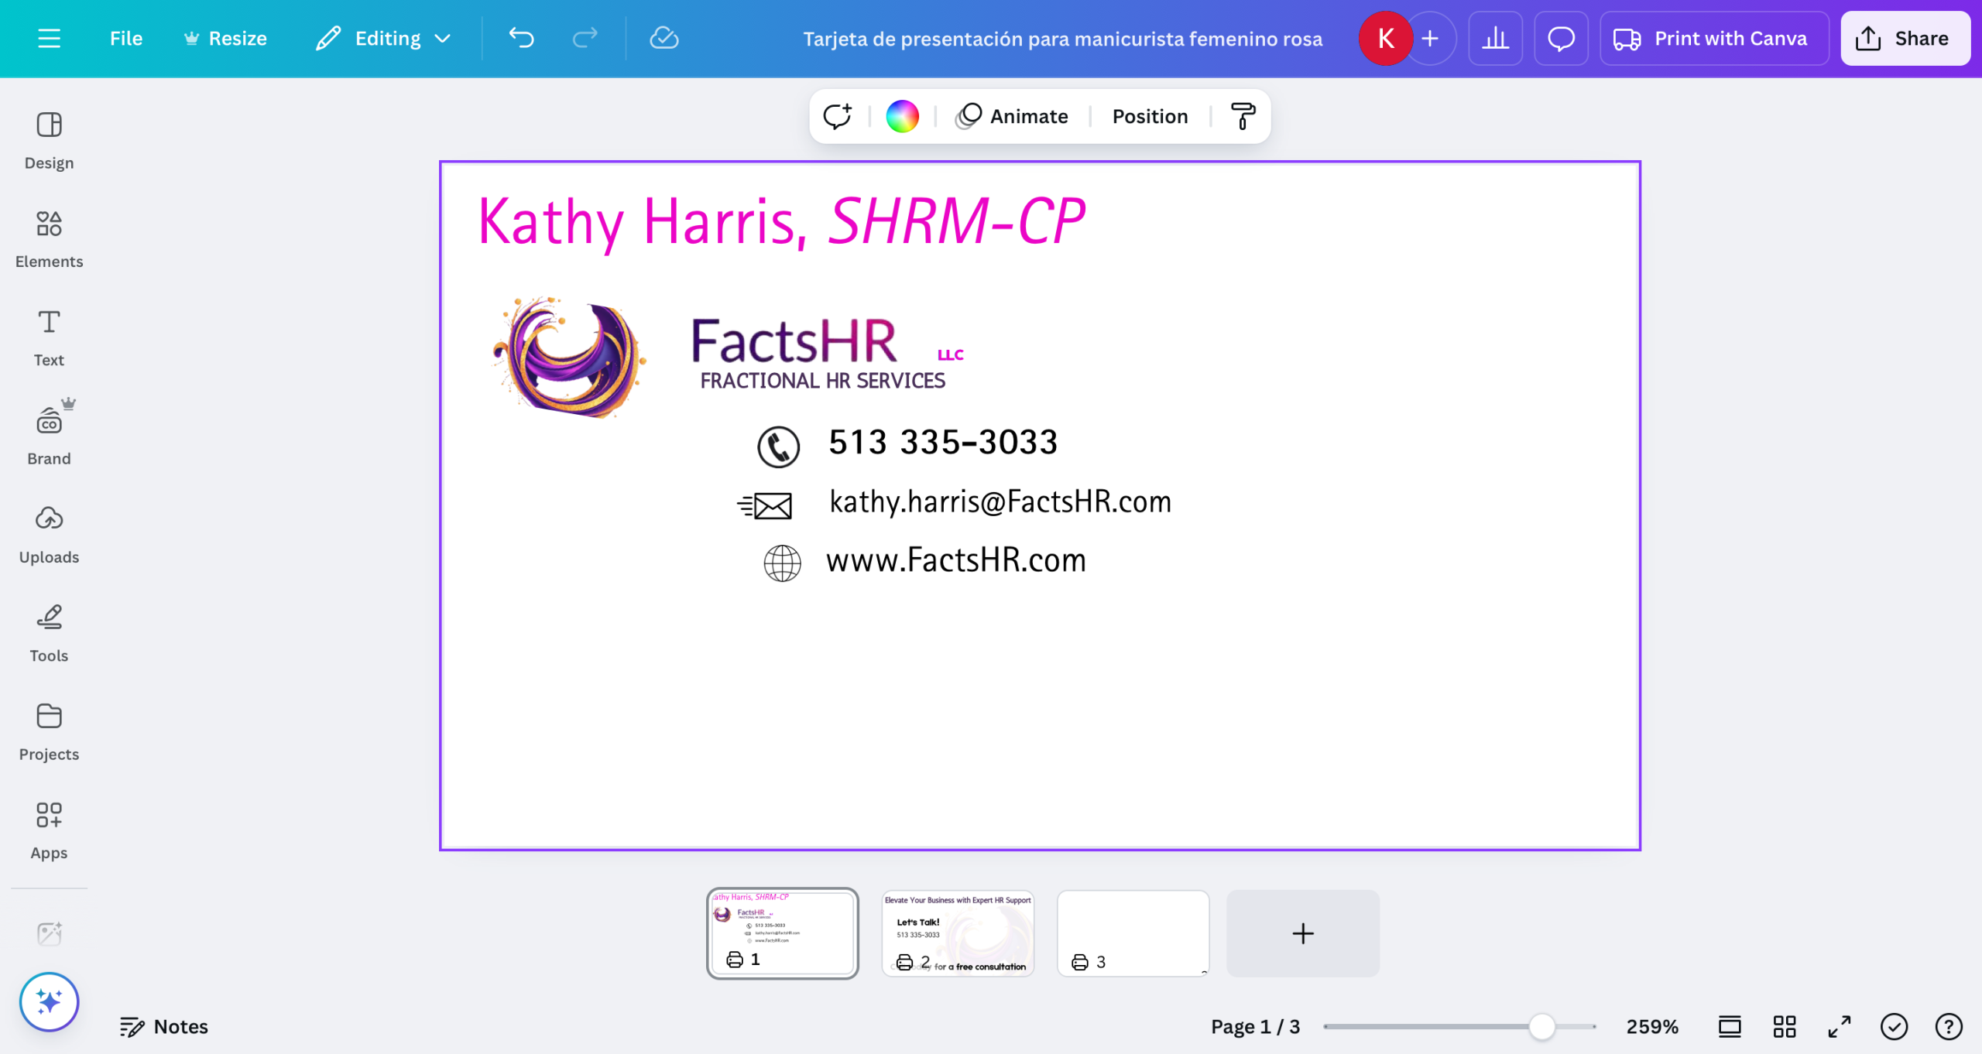Open the Position panel
The image size is (1982, 1054).
pyautogui.click(x=1150, y=116)
